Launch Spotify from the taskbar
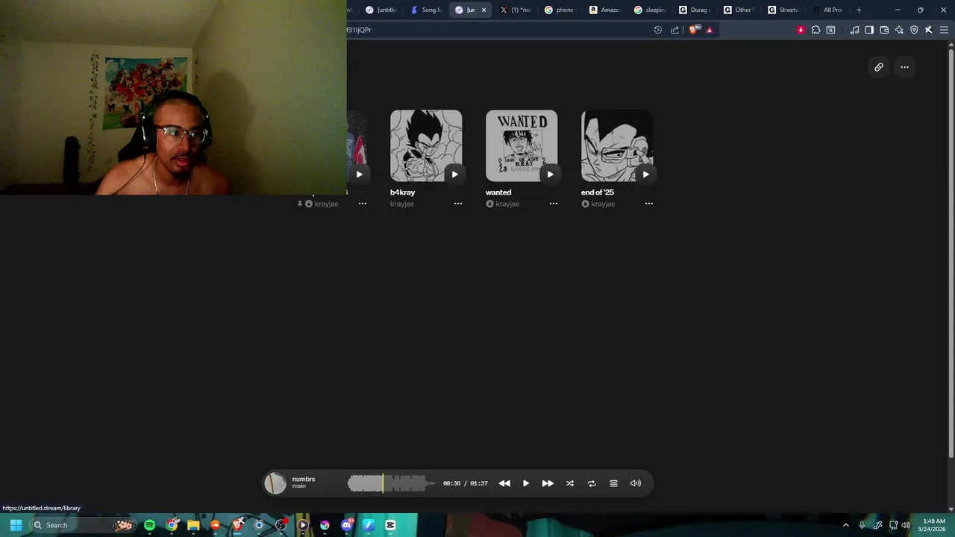Screen dimensions: 955x537 coord(150,525)
